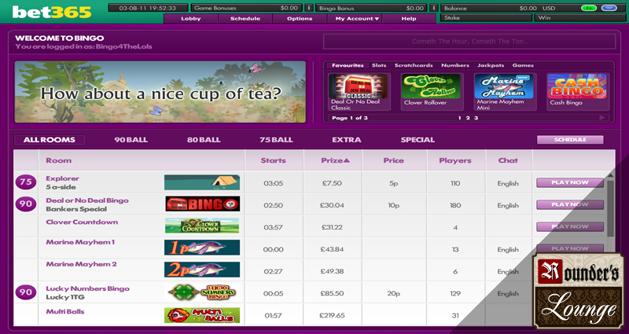Sort rooms by the Players column header
Viewport: 629px width, 334px height.
click(x=455, y=160)
